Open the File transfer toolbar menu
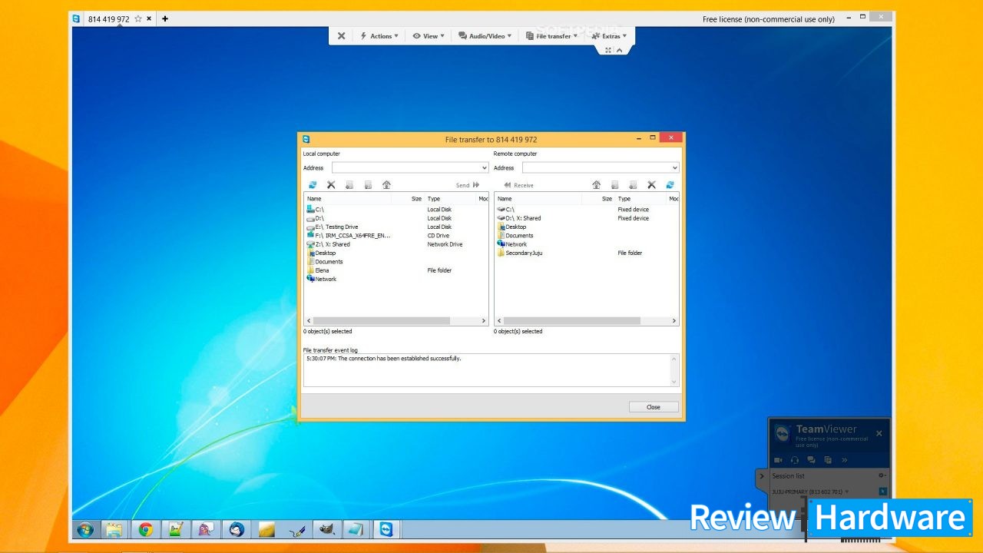983x553 pixels. point(551,36)
